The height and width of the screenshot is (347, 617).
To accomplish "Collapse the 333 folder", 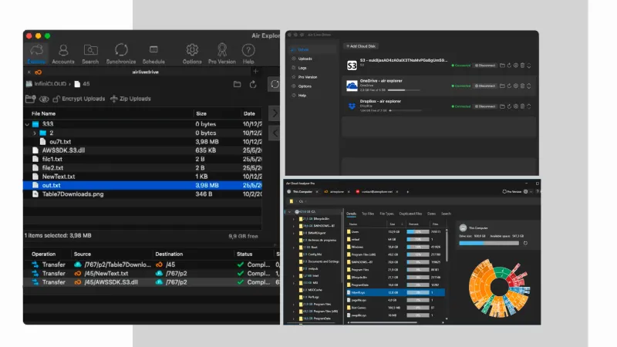I will (27, 124).
